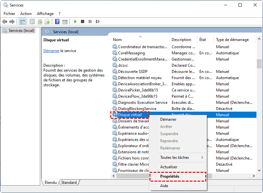The height and width of the screenshot is (193, 263).
Task: Select the Diagnostic Execution Service row
Action: click(x=184, y=103)
